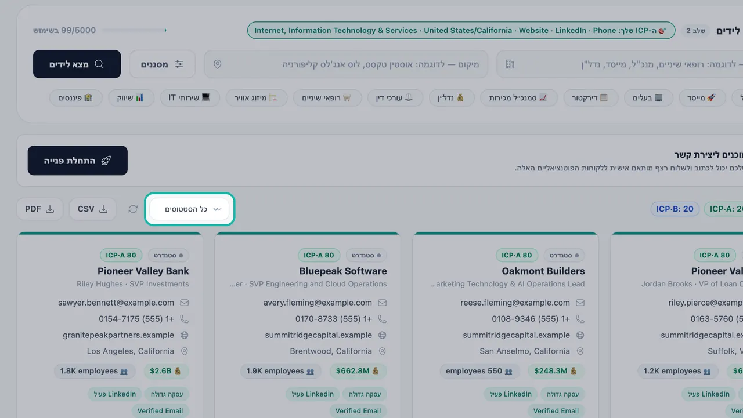Click the 1.9K employees badge
The image size is (743, 418).
(281, 371)
